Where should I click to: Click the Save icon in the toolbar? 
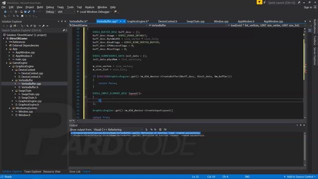[x=25, y=12]
